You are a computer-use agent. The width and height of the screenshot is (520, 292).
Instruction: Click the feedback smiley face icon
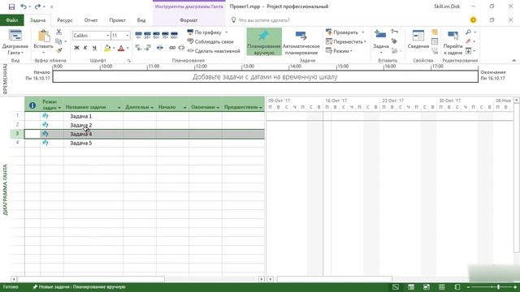473,19
